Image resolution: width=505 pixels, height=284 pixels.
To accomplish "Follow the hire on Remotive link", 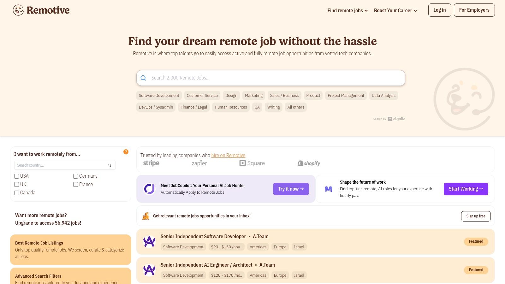I will pyautogui.click(x=228, y=155).
